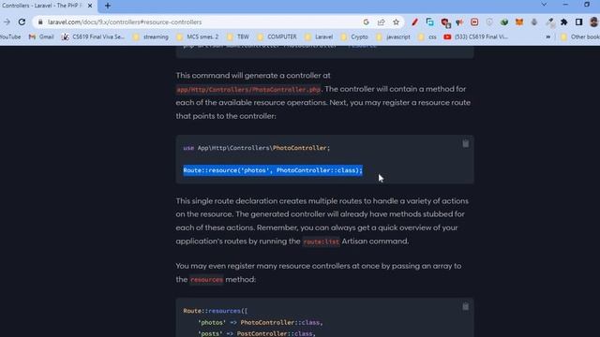This screenshot has width=600, height=337.
Task: Expand the MCS smes. 2 bookmarks folder
Action: tap(198, 37)
